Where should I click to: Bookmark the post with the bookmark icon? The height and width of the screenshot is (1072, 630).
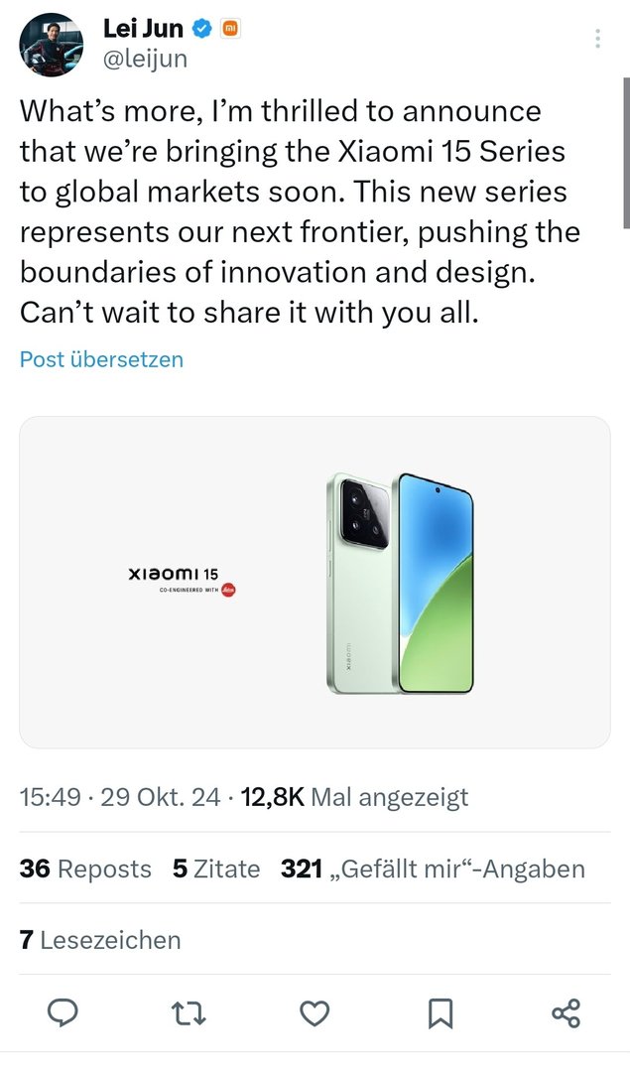coord(441,1013)
